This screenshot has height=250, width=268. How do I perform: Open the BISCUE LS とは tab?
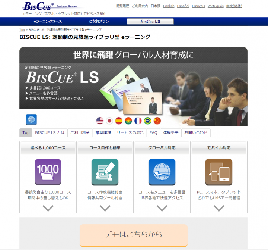tap(50, 132)
